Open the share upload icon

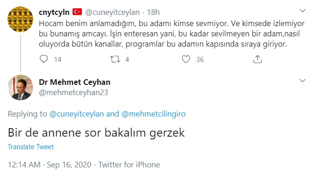coord(257,59)
